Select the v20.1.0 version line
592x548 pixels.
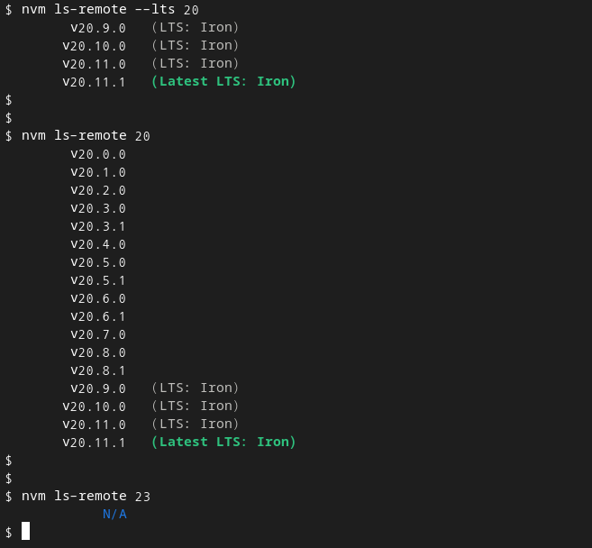(x=98, y=172)
